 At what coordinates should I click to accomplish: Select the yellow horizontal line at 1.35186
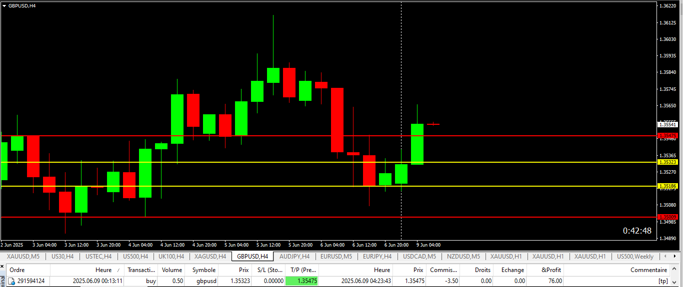click(300, 186)
